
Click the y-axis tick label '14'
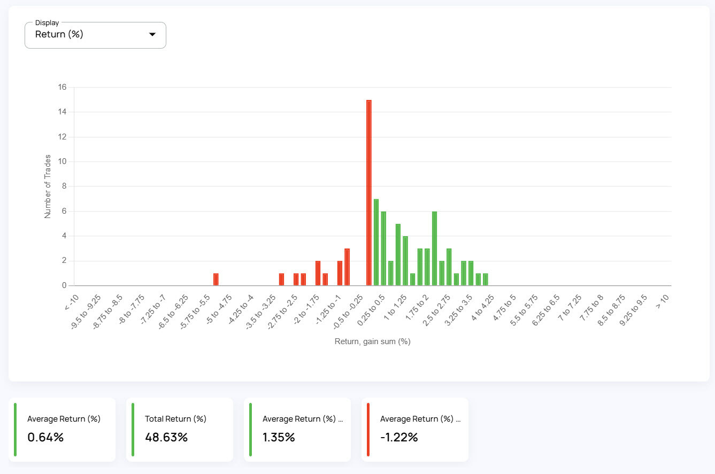click(x=62, y=112)
